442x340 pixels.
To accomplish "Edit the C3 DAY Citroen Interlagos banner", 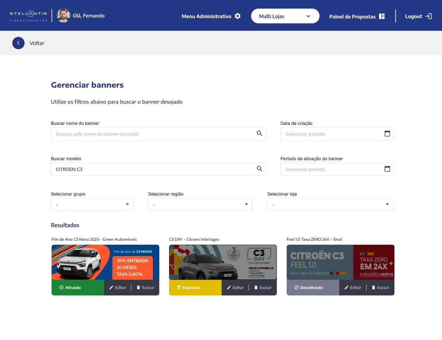I will coord(235,287).
